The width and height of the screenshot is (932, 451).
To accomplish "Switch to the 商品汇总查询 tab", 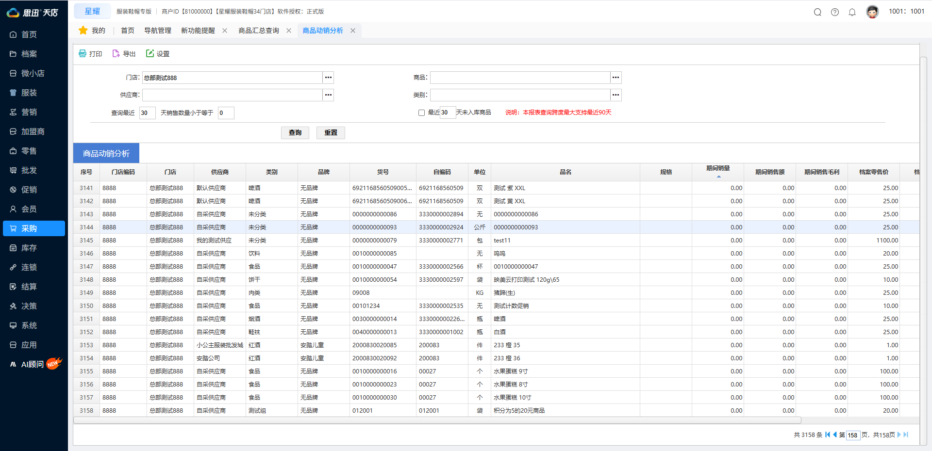I will click(x=258, y=30).
